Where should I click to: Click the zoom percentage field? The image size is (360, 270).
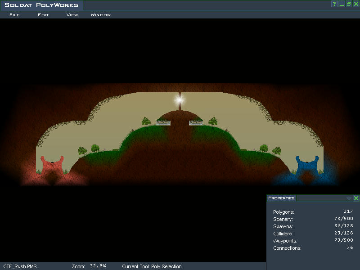click(98, 266)
